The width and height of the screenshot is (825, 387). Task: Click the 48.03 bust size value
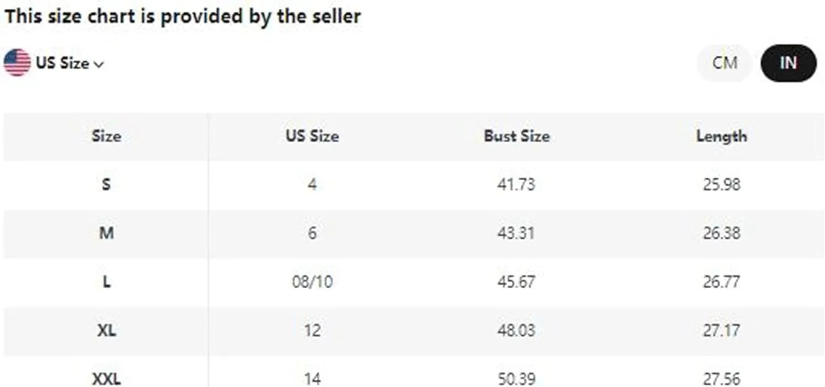click(x=516, y=331)
